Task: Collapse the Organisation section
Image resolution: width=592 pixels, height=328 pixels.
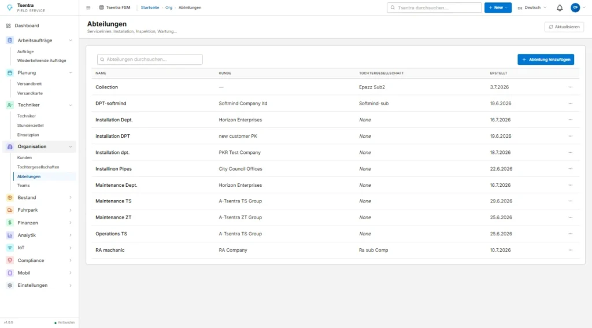Action: [x=70, y=146]
